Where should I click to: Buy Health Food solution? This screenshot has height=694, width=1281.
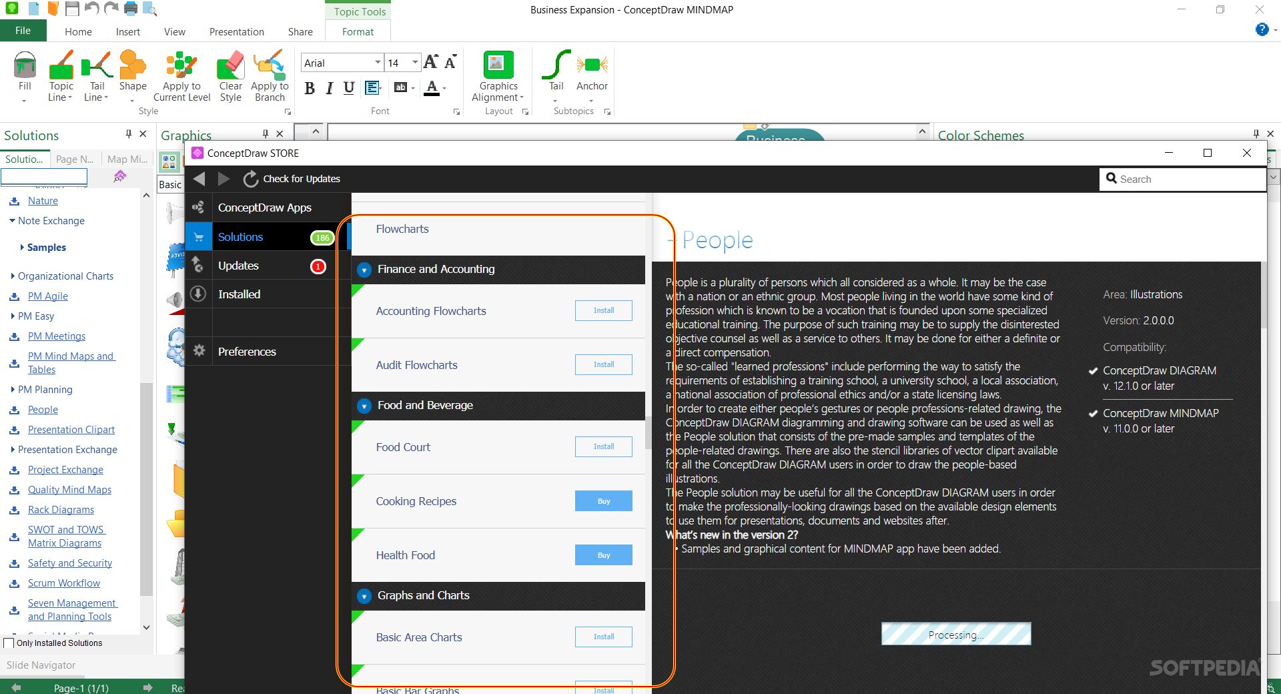[604, 555]
